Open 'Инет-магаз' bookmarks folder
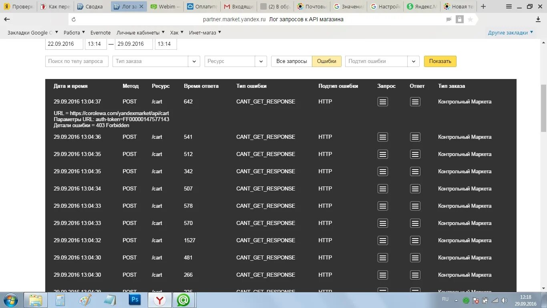Screen dimensions: 547x308 (x=205, y=32)
